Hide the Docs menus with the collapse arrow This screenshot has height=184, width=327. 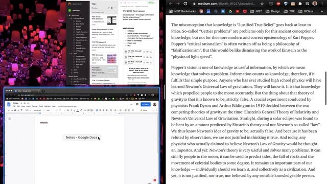157,110
